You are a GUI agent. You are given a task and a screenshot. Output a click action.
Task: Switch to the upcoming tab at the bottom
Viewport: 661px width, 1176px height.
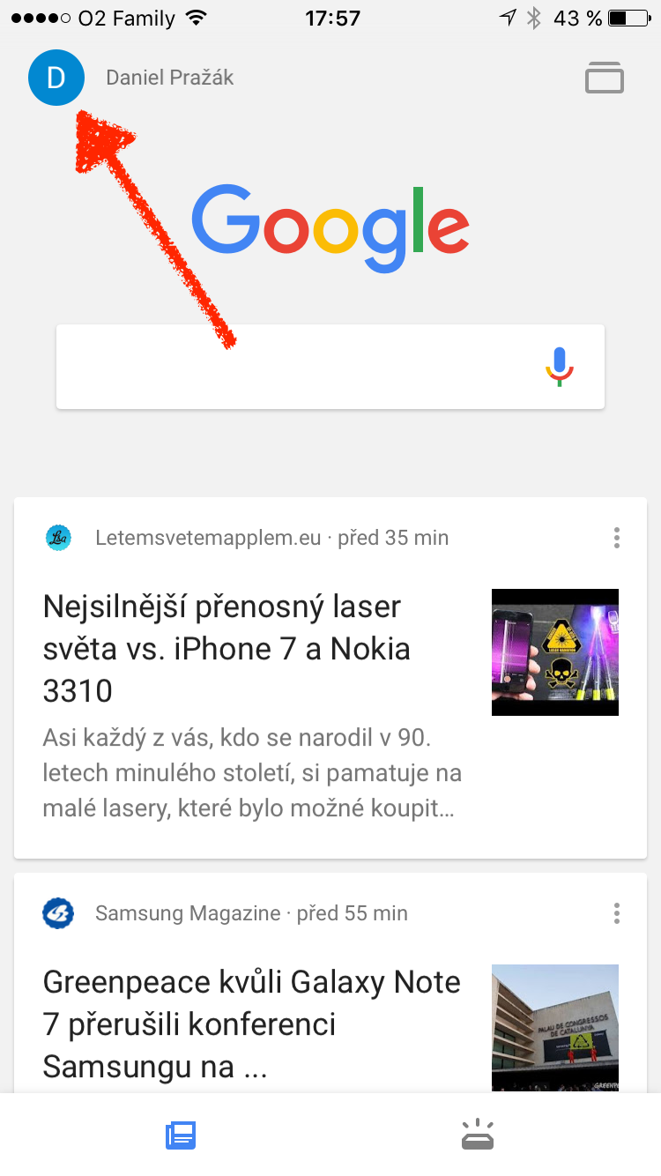pyautogui.click(x=478, y=1135)
